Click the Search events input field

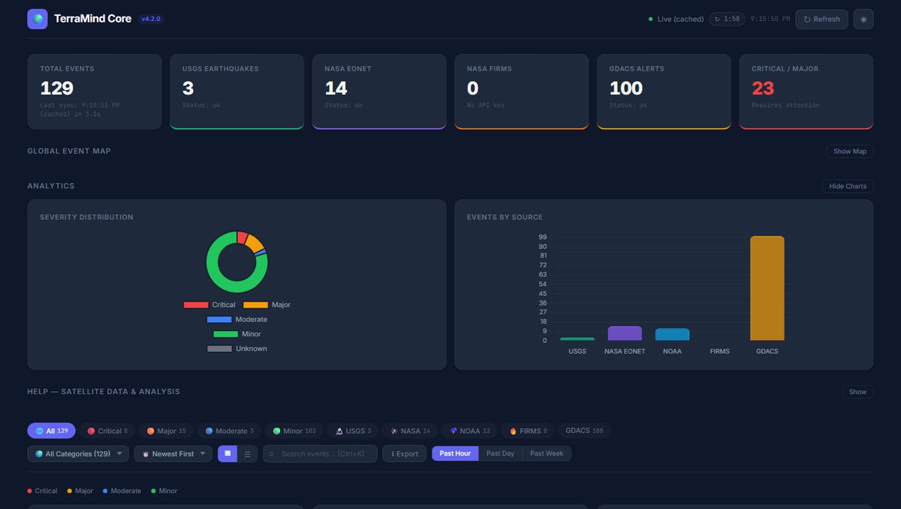[320, 453]
